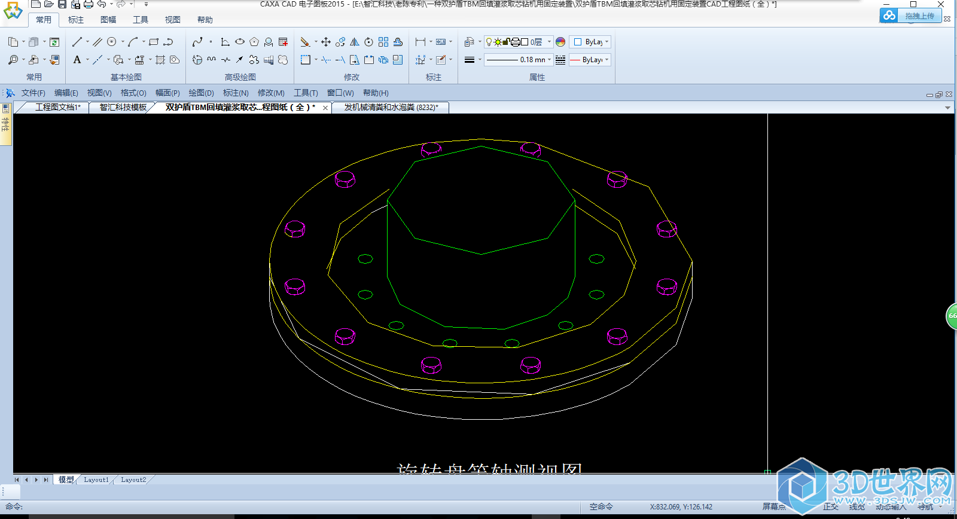The image size is (957, 519).
Task: Expand the Line tool dropdown arrow
Action: 87,42
